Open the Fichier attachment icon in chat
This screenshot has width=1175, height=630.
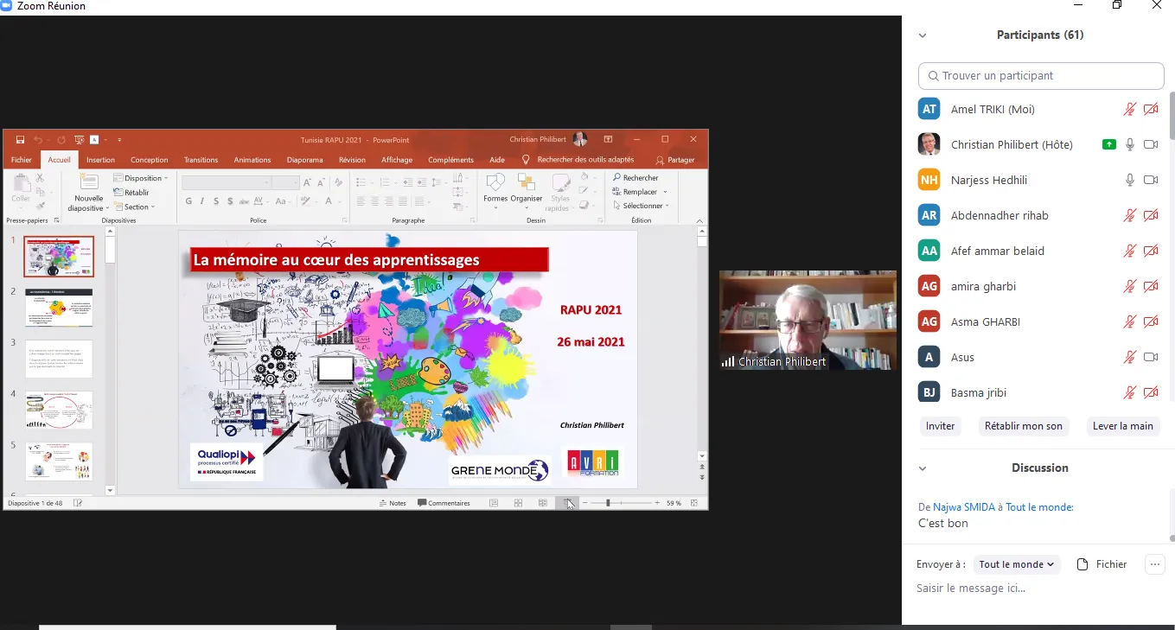click(x=1082, y=564)
